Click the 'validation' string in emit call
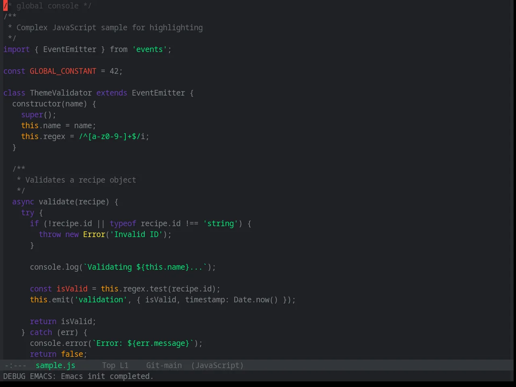 tap(101, 300)
